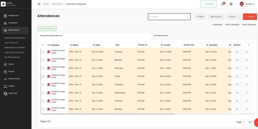Click the horizontal table scrollbar

click(x=108, y=114)
